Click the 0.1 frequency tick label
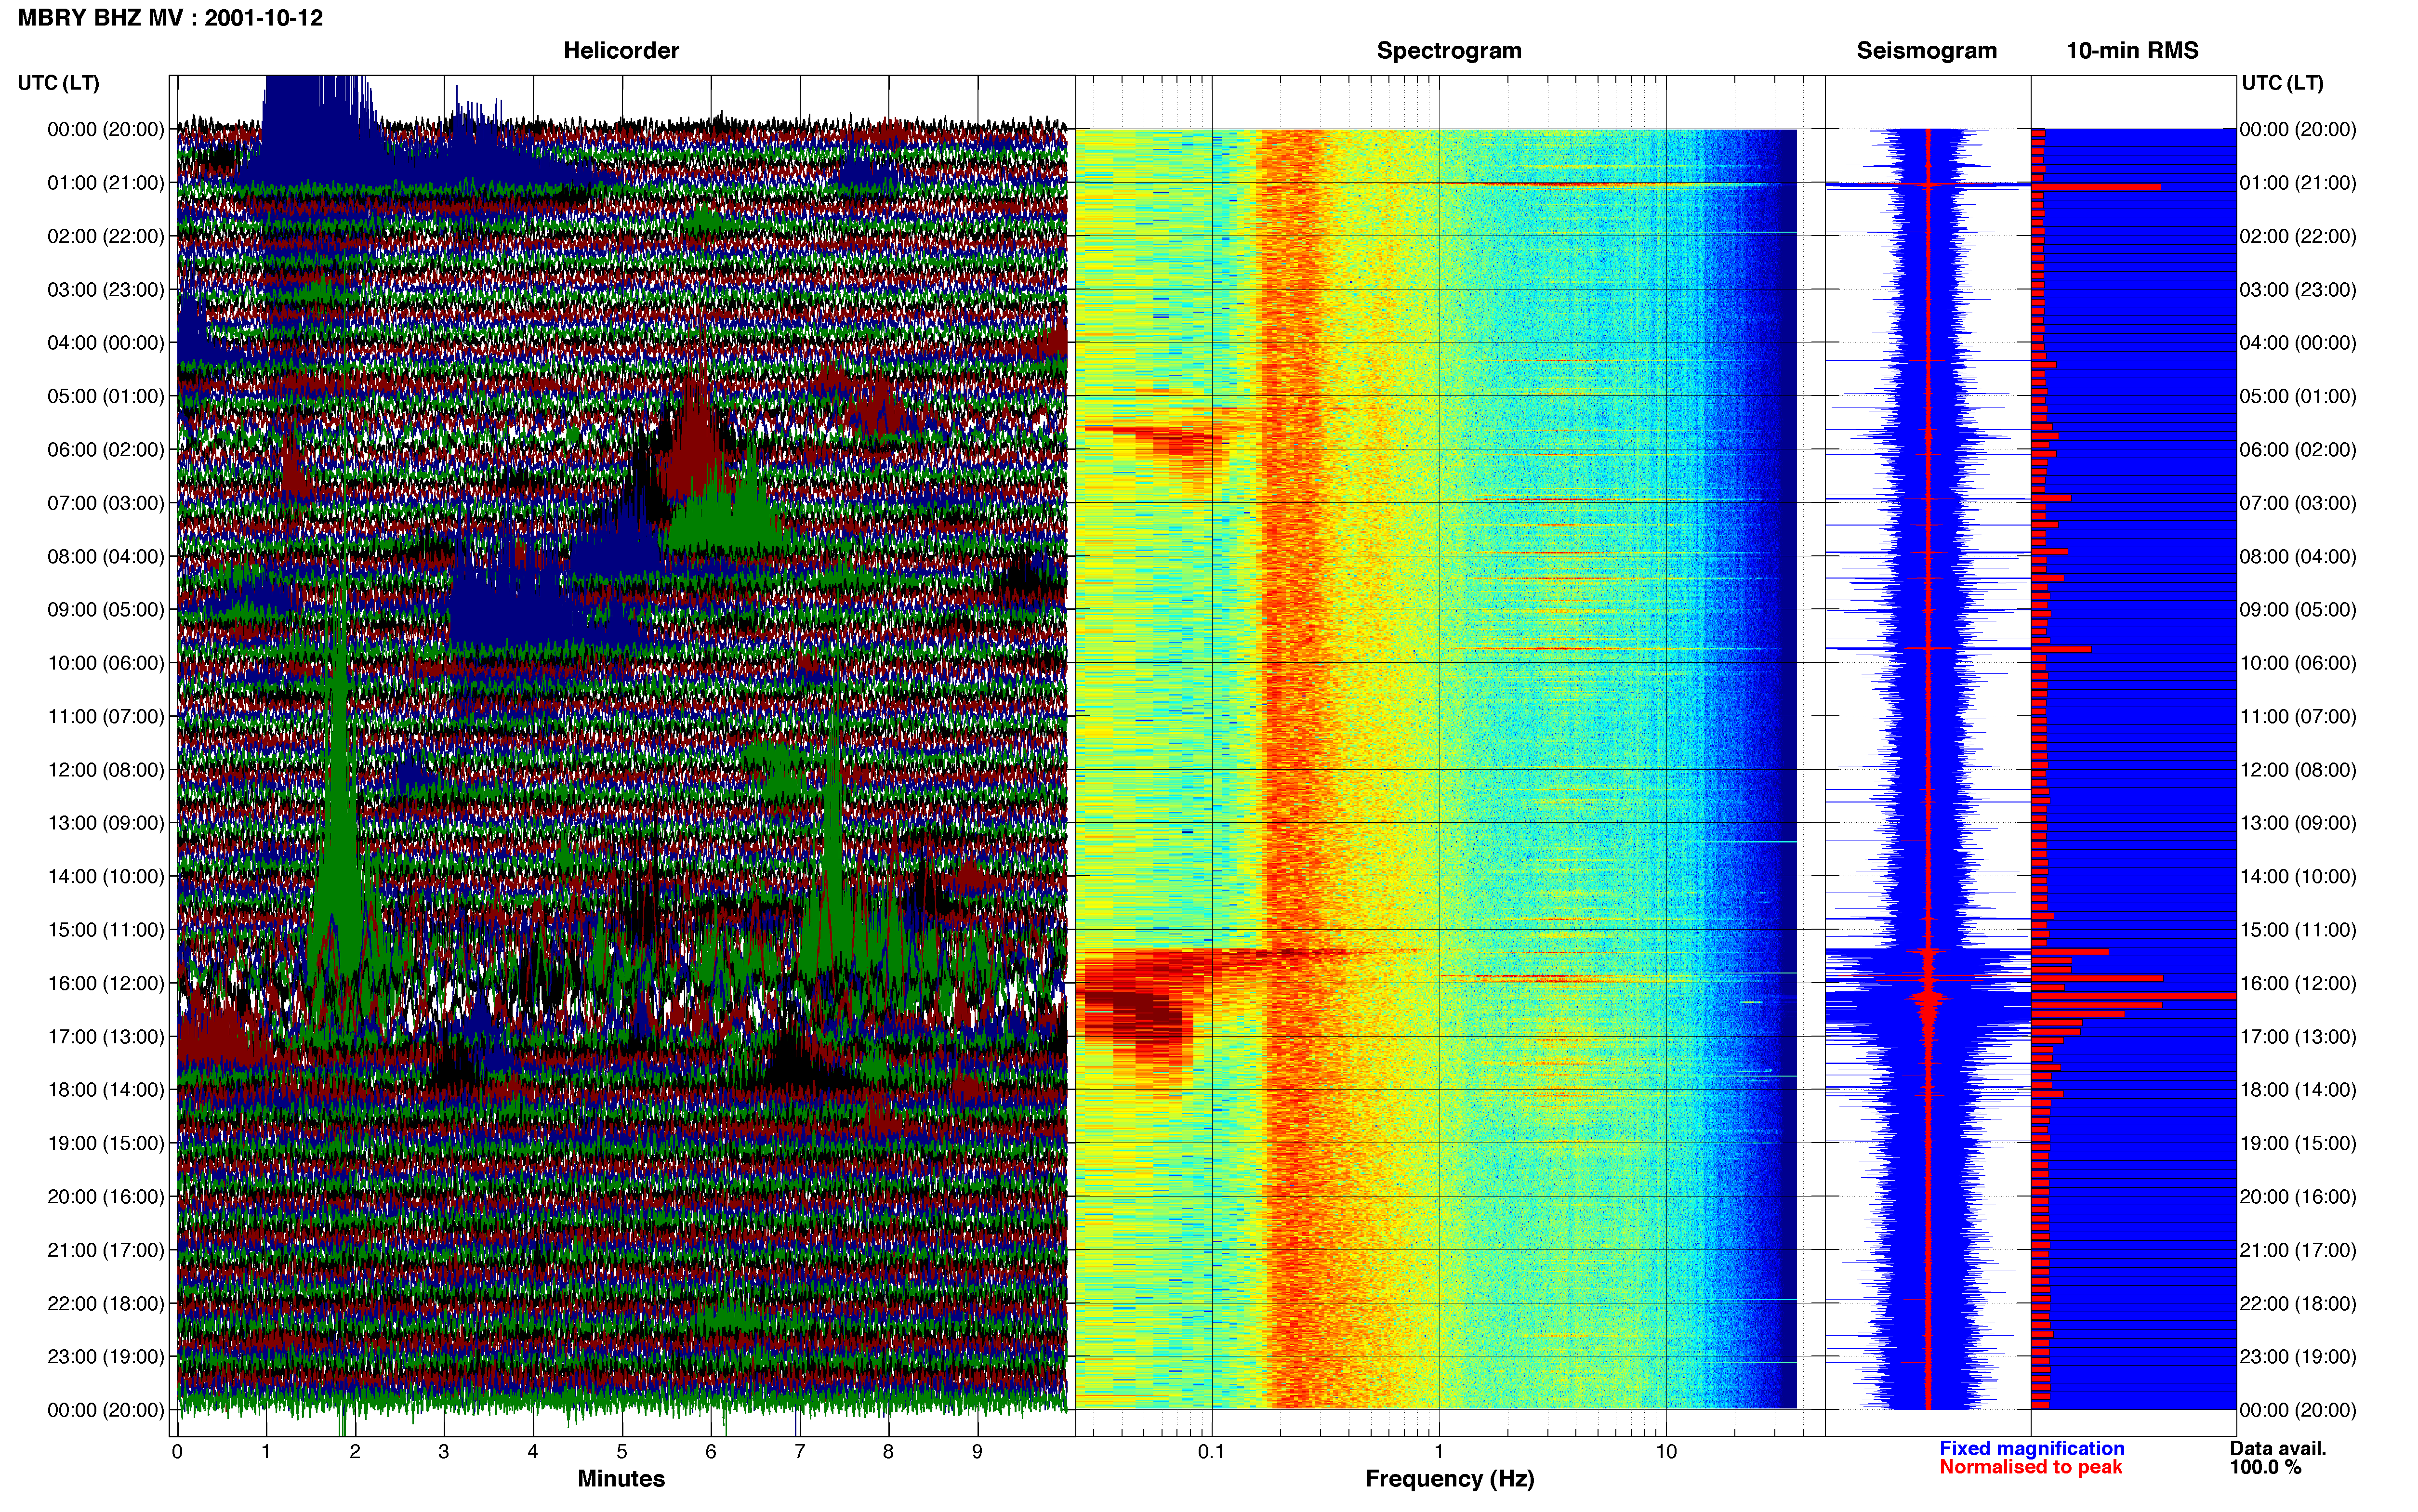This screenshot has height=1512, width=2418. tap(1211, 1452)
